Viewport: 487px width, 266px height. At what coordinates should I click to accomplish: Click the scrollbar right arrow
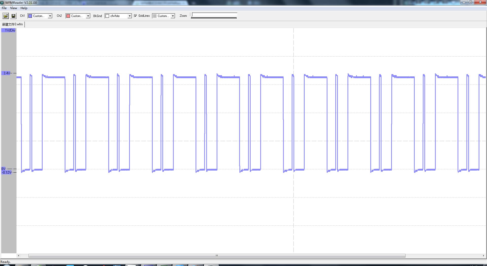tap(483, 256)
